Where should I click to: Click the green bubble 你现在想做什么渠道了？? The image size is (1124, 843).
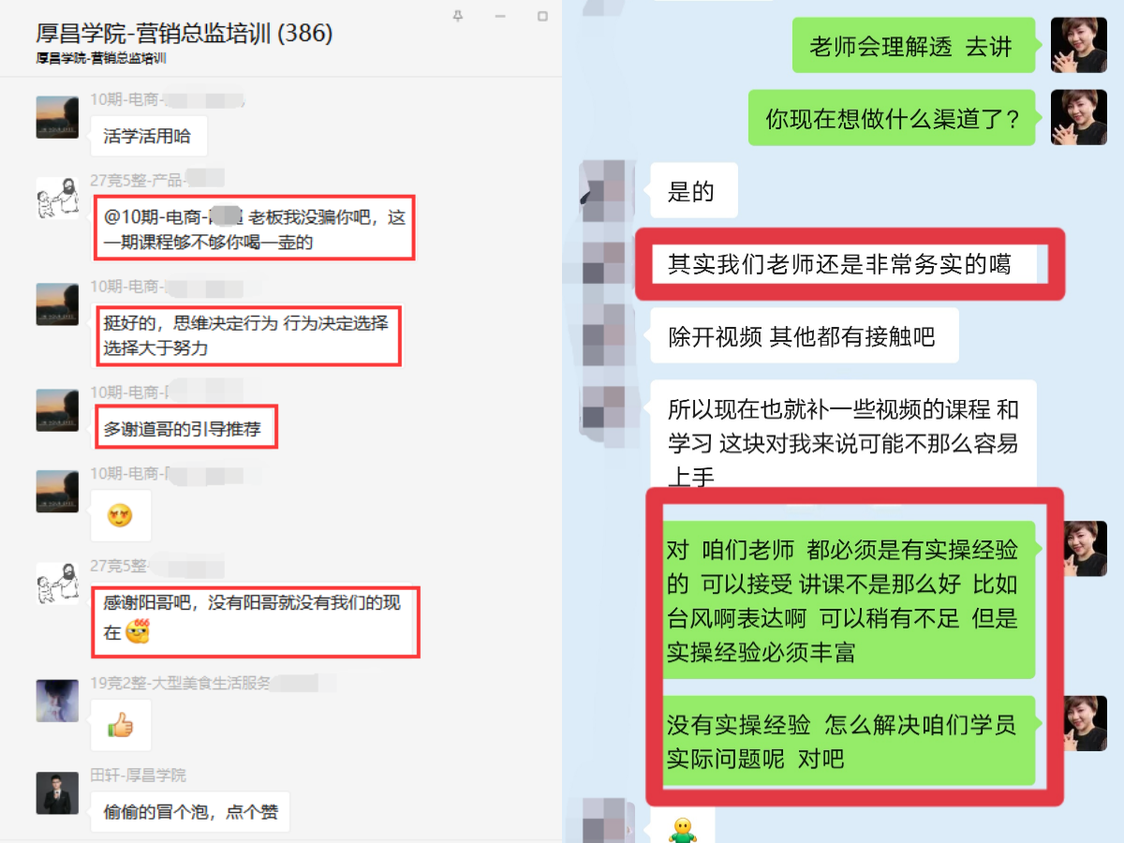pyautogui.click(x=892, y=118)
